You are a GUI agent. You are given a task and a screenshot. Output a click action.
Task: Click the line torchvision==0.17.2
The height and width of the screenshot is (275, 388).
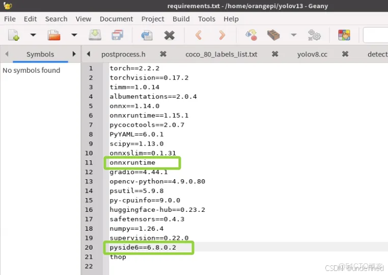point(149,77)
